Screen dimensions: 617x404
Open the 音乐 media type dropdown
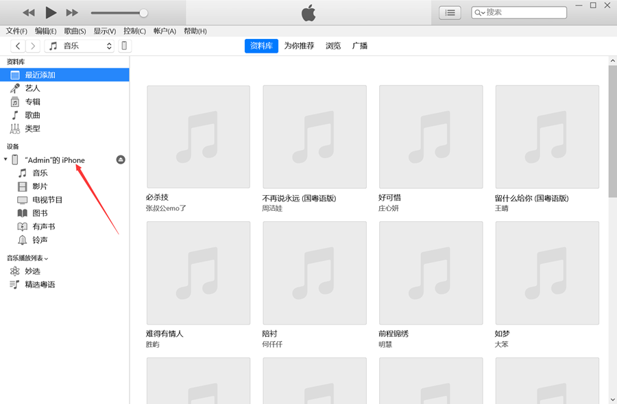(x=79, y=46)
